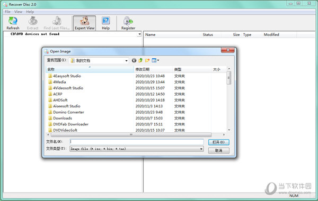Click the horizontal scrollbar thumb in file list

[x=131, y=134]
